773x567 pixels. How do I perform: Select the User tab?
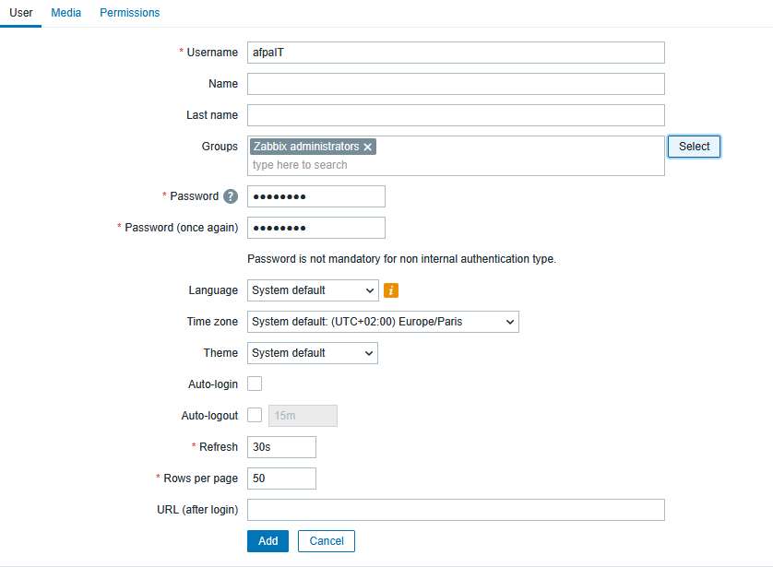tap(20, 13)
